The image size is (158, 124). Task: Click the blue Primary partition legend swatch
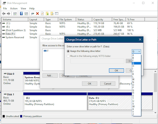[21, 116]
